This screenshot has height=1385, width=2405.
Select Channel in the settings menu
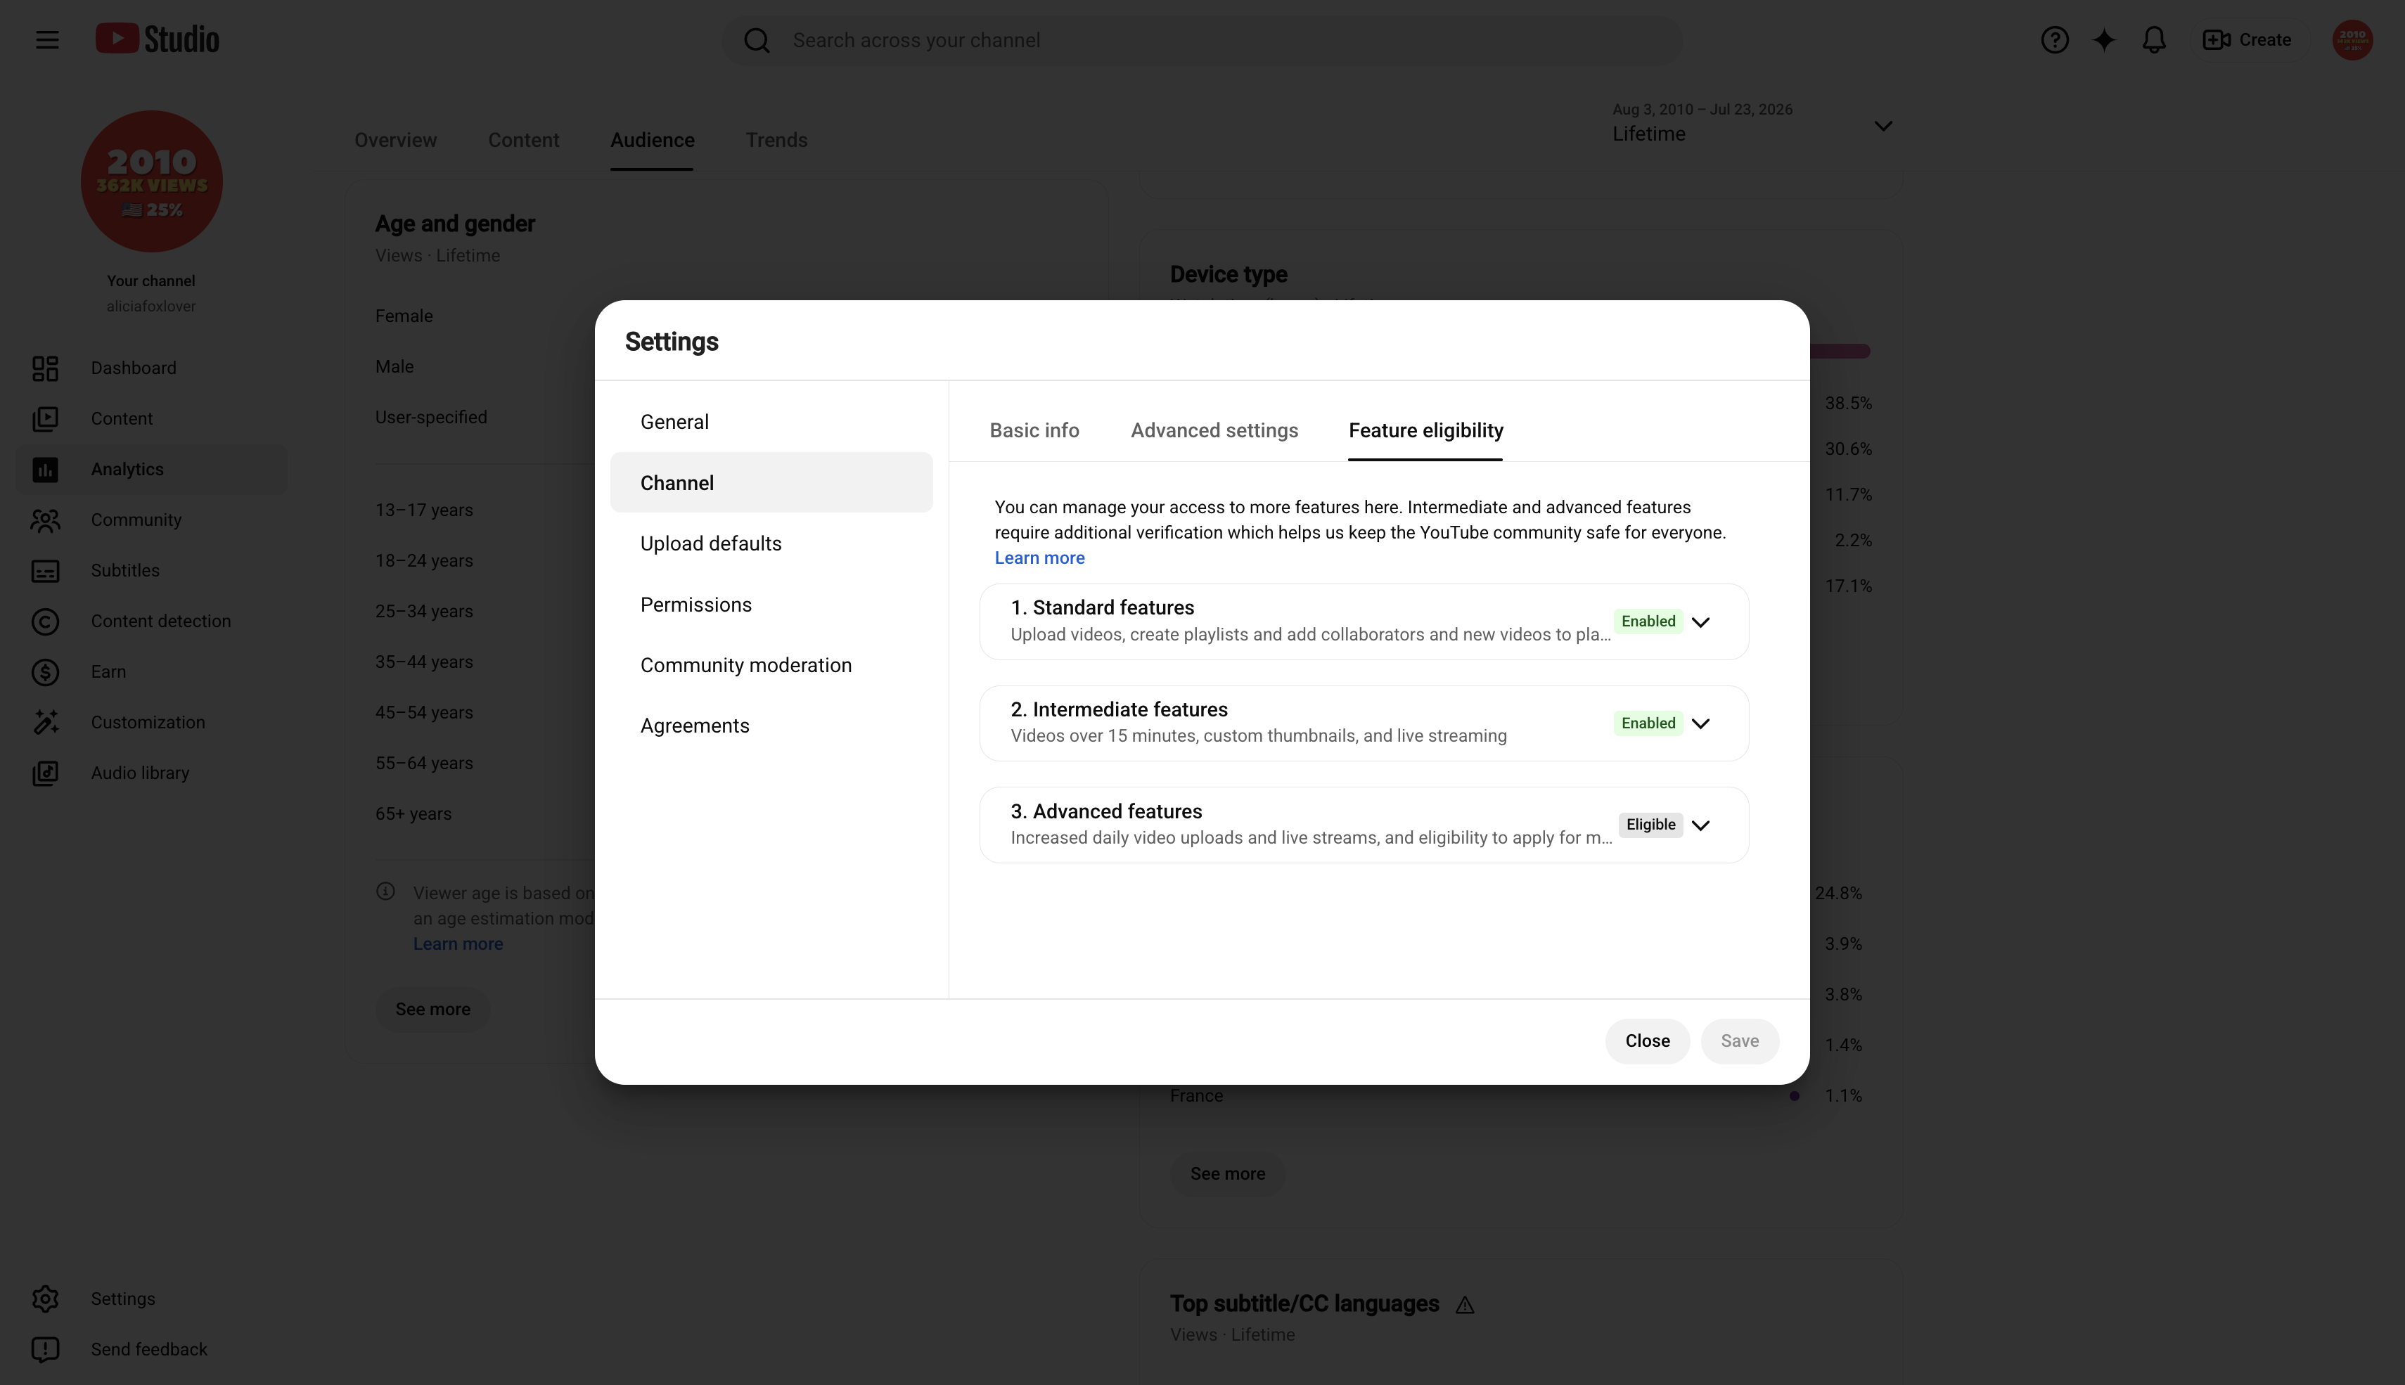point(771,482)
